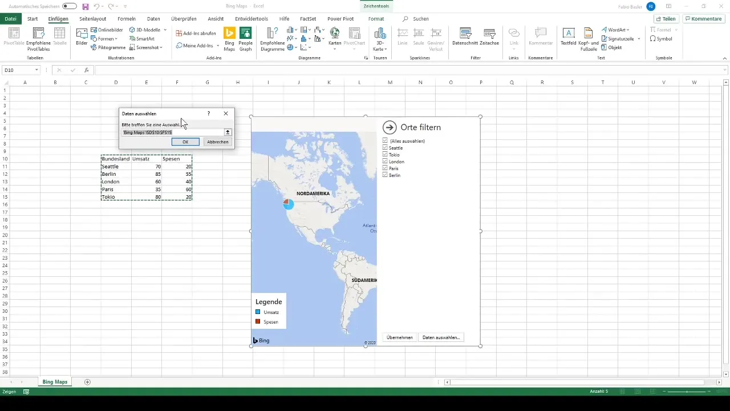Click OK in Daten auswählen dialog
The image size is (730, 411).
click(x=185, y=142)
